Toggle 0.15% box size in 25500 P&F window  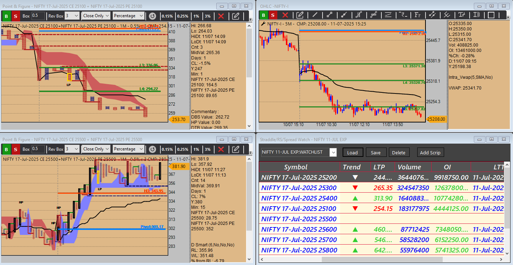pyautogui.click(x=167, y=149)
